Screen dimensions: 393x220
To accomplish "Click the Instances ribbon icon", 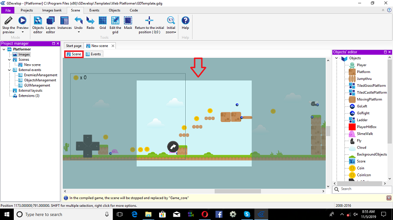I will click(64, 21).
